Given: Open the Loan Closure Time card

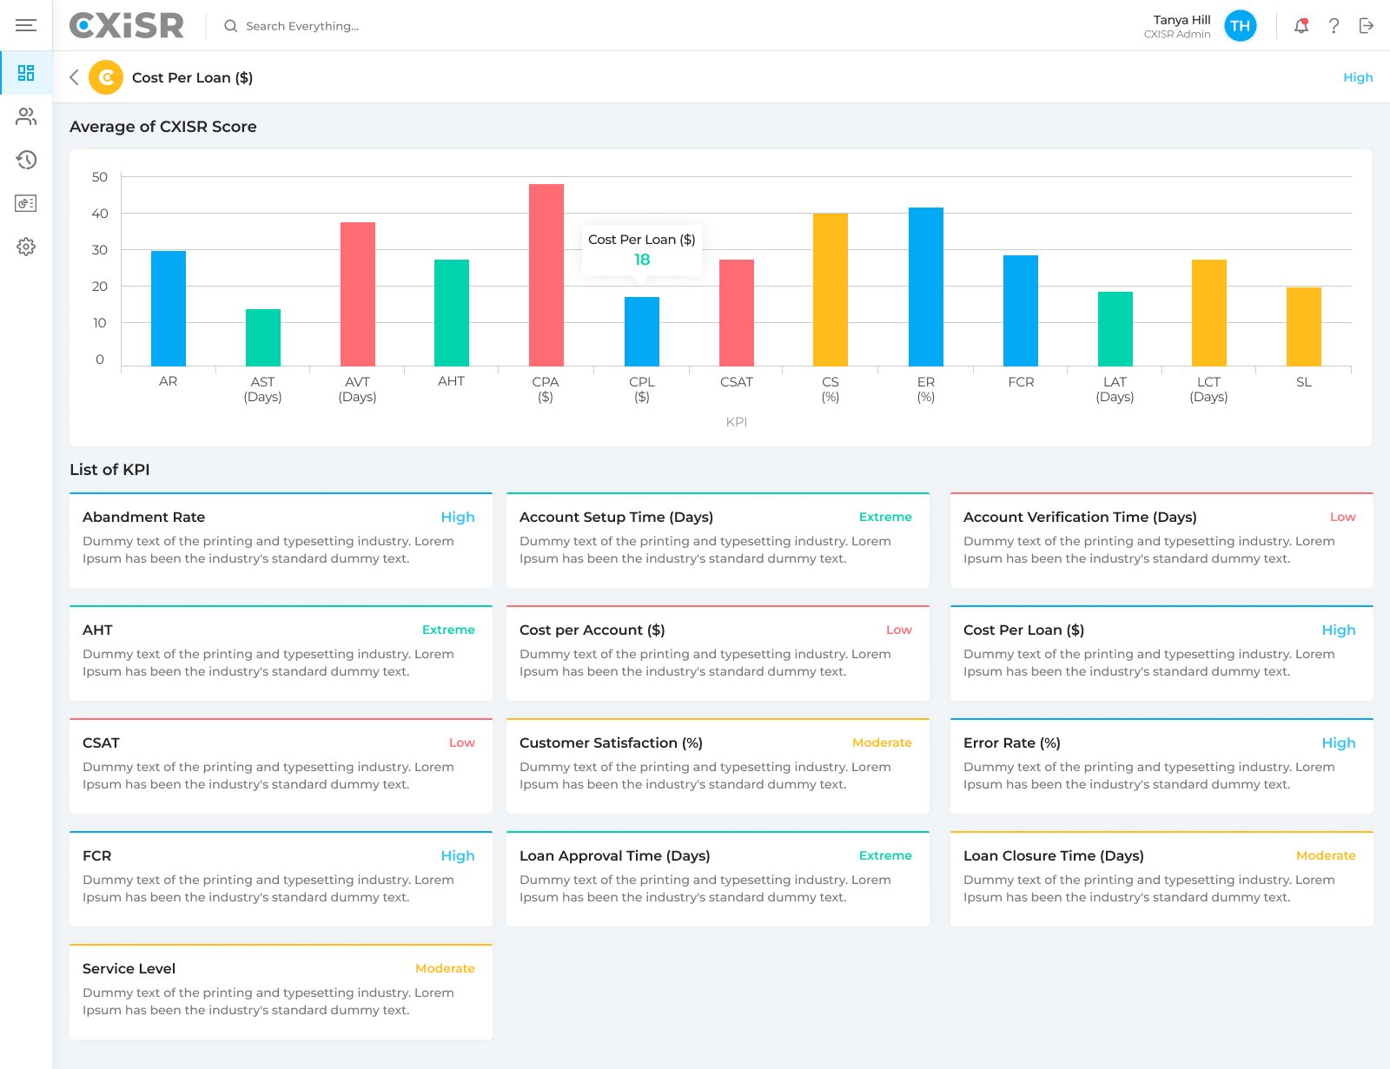Looking at the screenshot, I should click(1161, 879).
